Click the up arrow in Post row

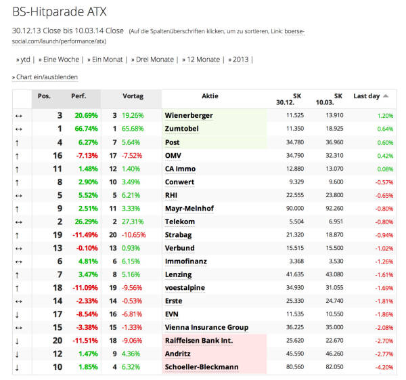17,143
